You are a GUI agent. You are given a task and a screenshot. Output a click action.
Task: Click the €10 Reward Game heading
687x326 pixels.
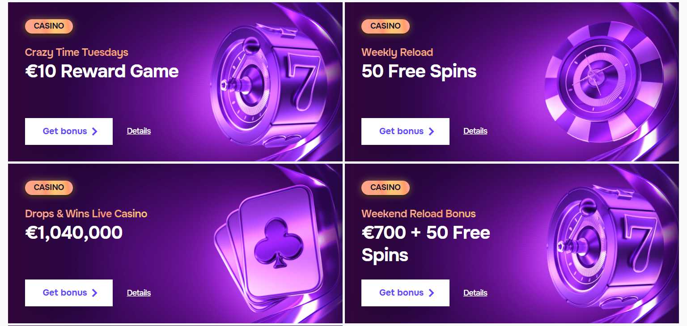coord(102,72)
